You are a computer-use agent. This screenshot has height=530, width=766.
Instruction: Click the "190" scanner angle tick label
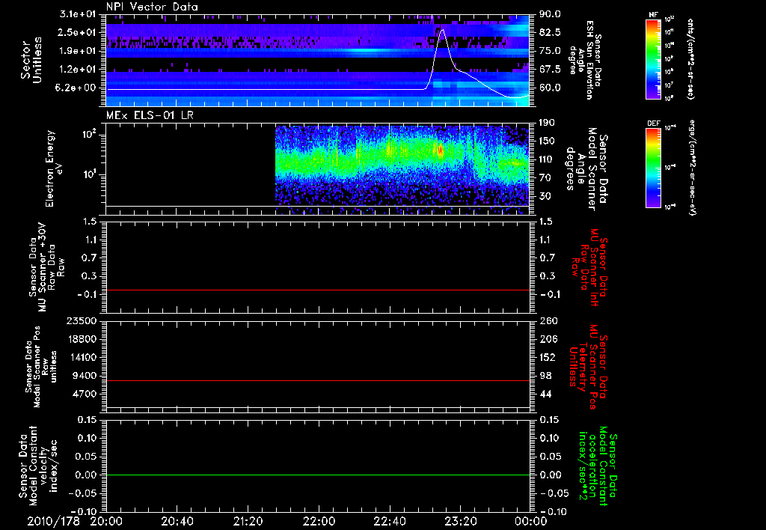(x=547, y=123)
